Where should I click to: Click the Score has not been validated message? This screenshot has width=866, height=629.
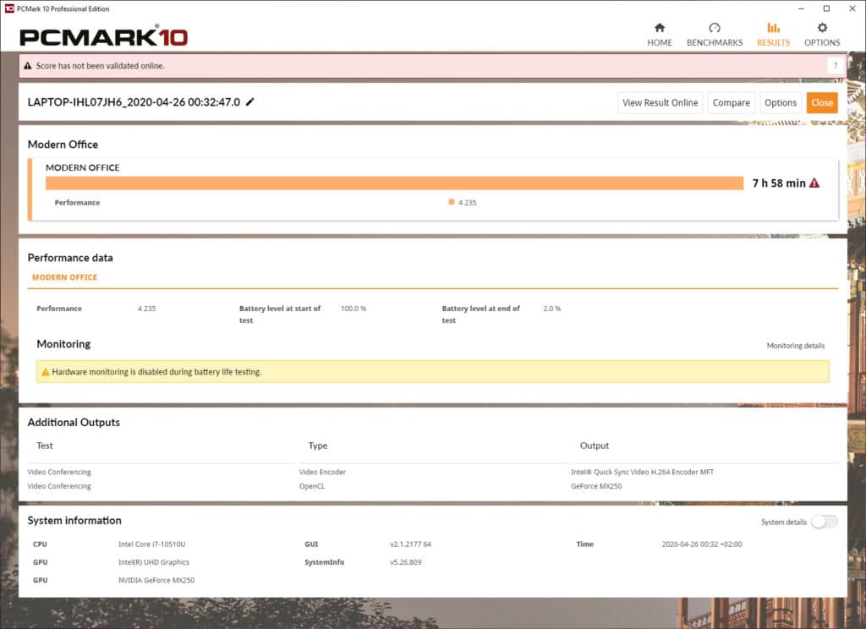[x=100, y=66]
